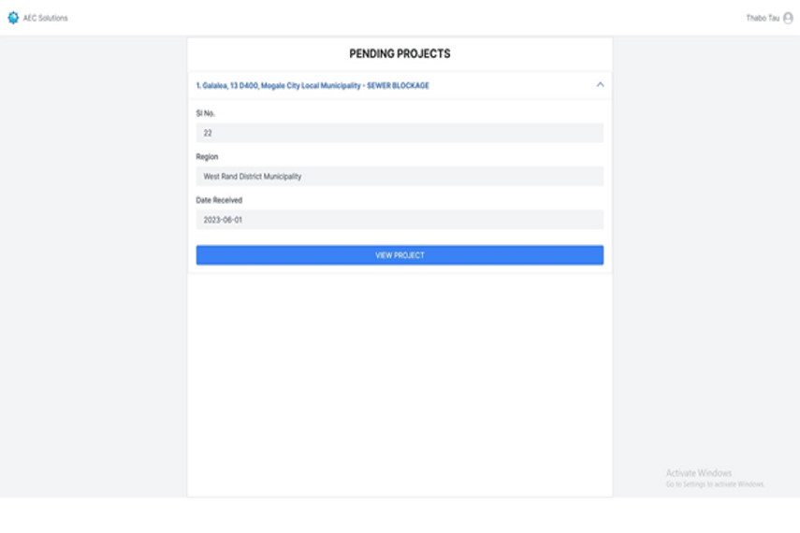
Task: Click the SEWER BLOCKAGE text in project header
Action: pyautogui.click(x=398, y=86)
